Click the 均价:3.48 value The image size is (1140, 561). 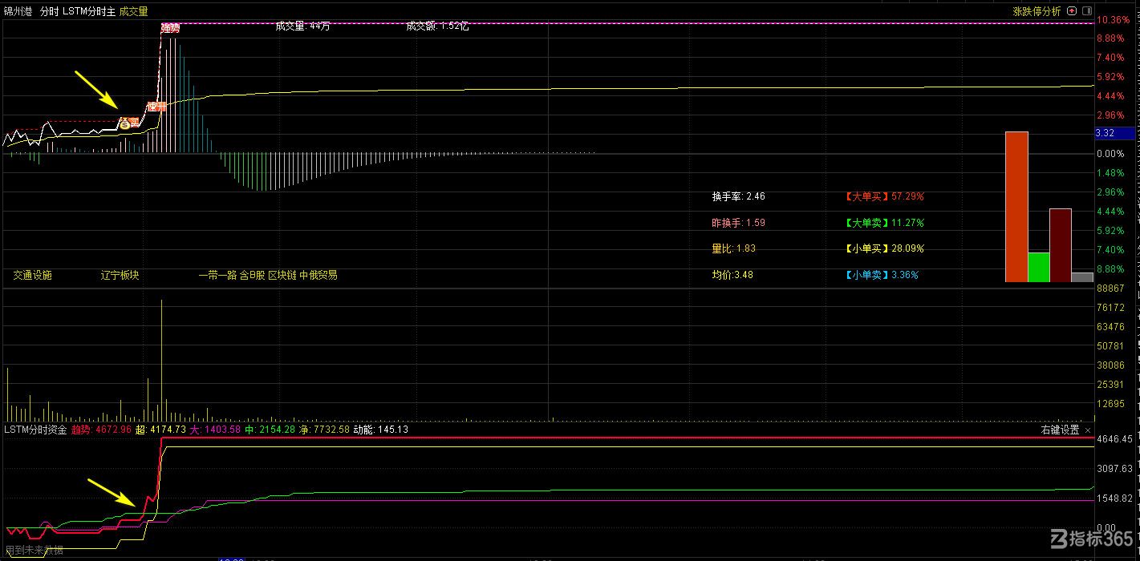click(732, 275)
